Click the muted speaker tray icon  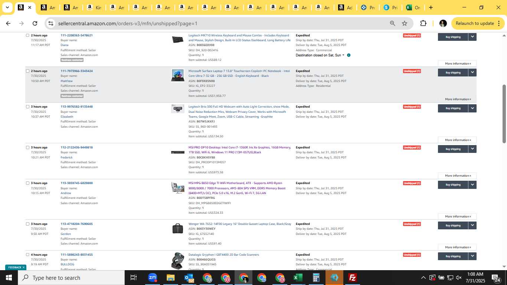tap(459, 278)
